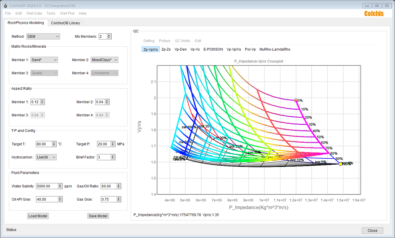The height and width of the screenshot is (238, 395).
Task: Open Member 2 MixedClays* dropdown
Action: [104, 60]
